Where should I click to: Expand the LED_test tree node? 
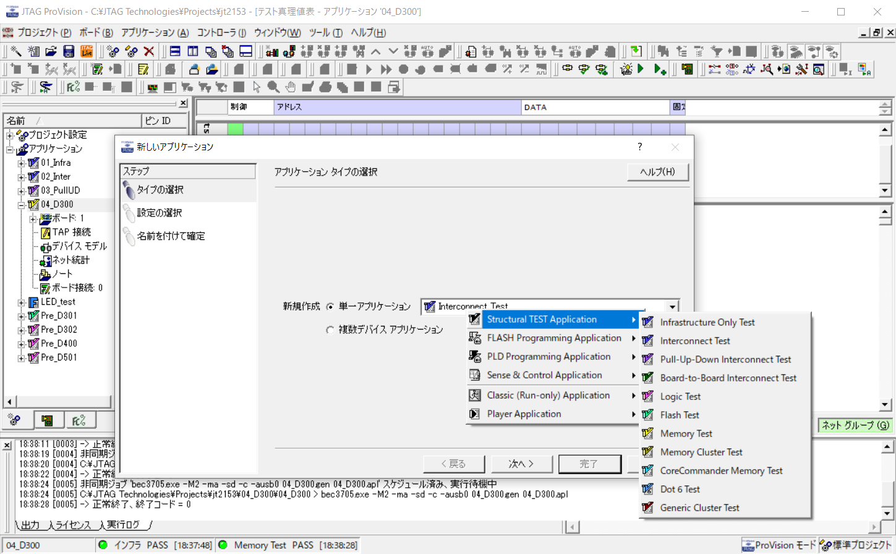pos(22,302)
